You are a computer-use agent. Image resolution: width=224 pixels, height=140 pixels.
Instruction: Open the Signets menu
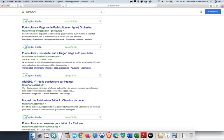point(60,1)
